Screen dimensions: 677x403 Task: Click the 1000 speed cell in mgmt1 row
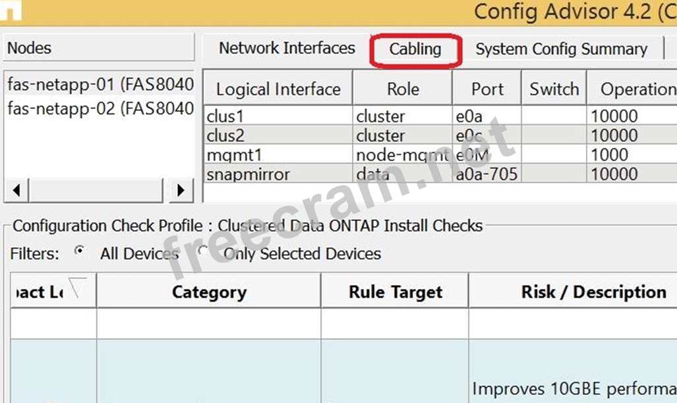632,154
